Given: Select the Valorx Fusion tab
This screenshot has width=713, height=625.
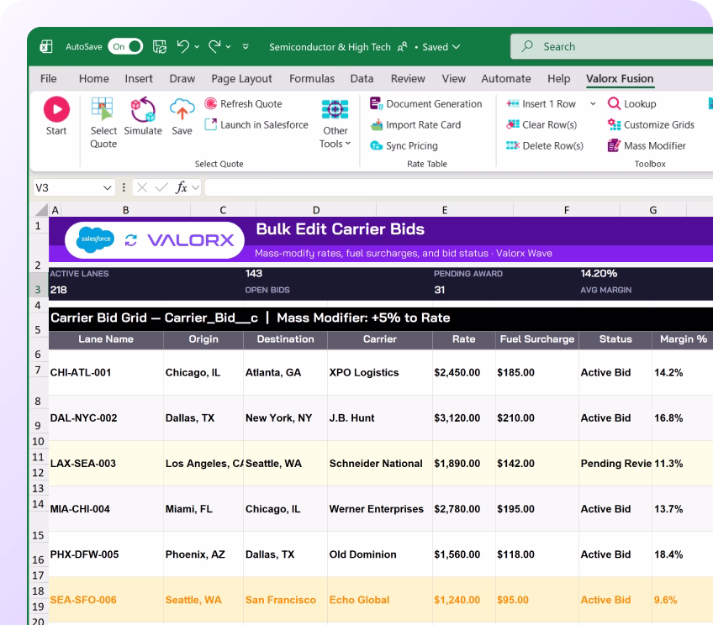Looking at the screenshot, I should click(x=620, y=79).
